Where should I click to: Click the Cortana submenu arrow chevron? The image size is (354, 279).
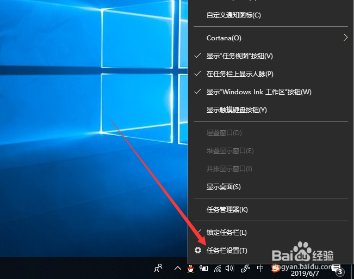345,38
